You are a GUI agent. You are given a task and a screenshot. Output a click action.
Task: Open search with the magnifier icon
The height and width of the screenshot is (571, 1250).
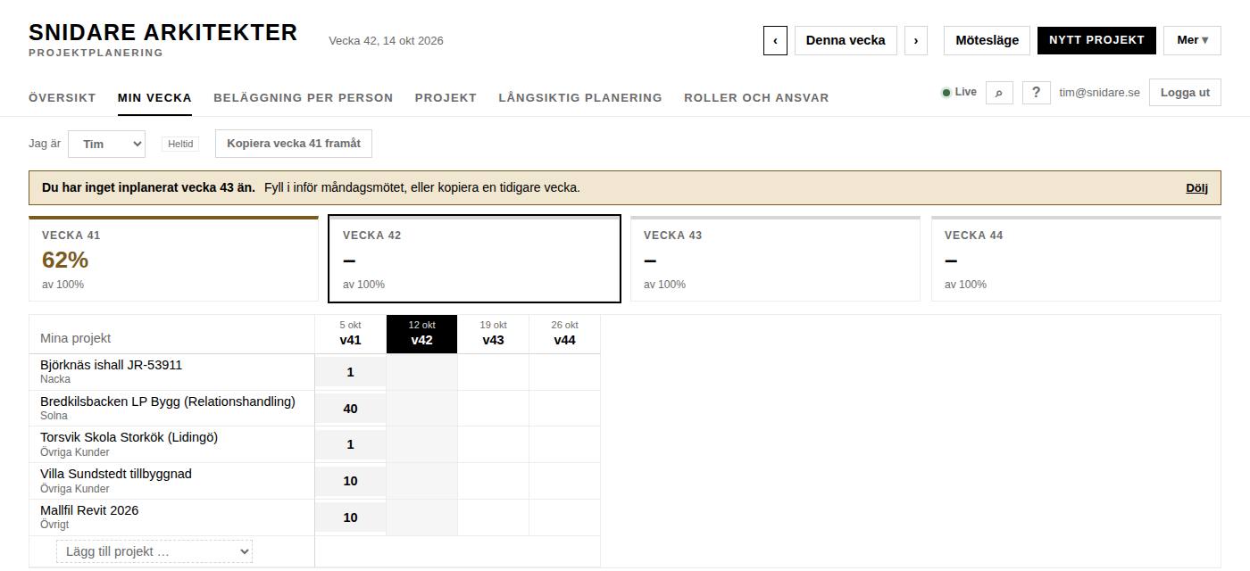999,92
